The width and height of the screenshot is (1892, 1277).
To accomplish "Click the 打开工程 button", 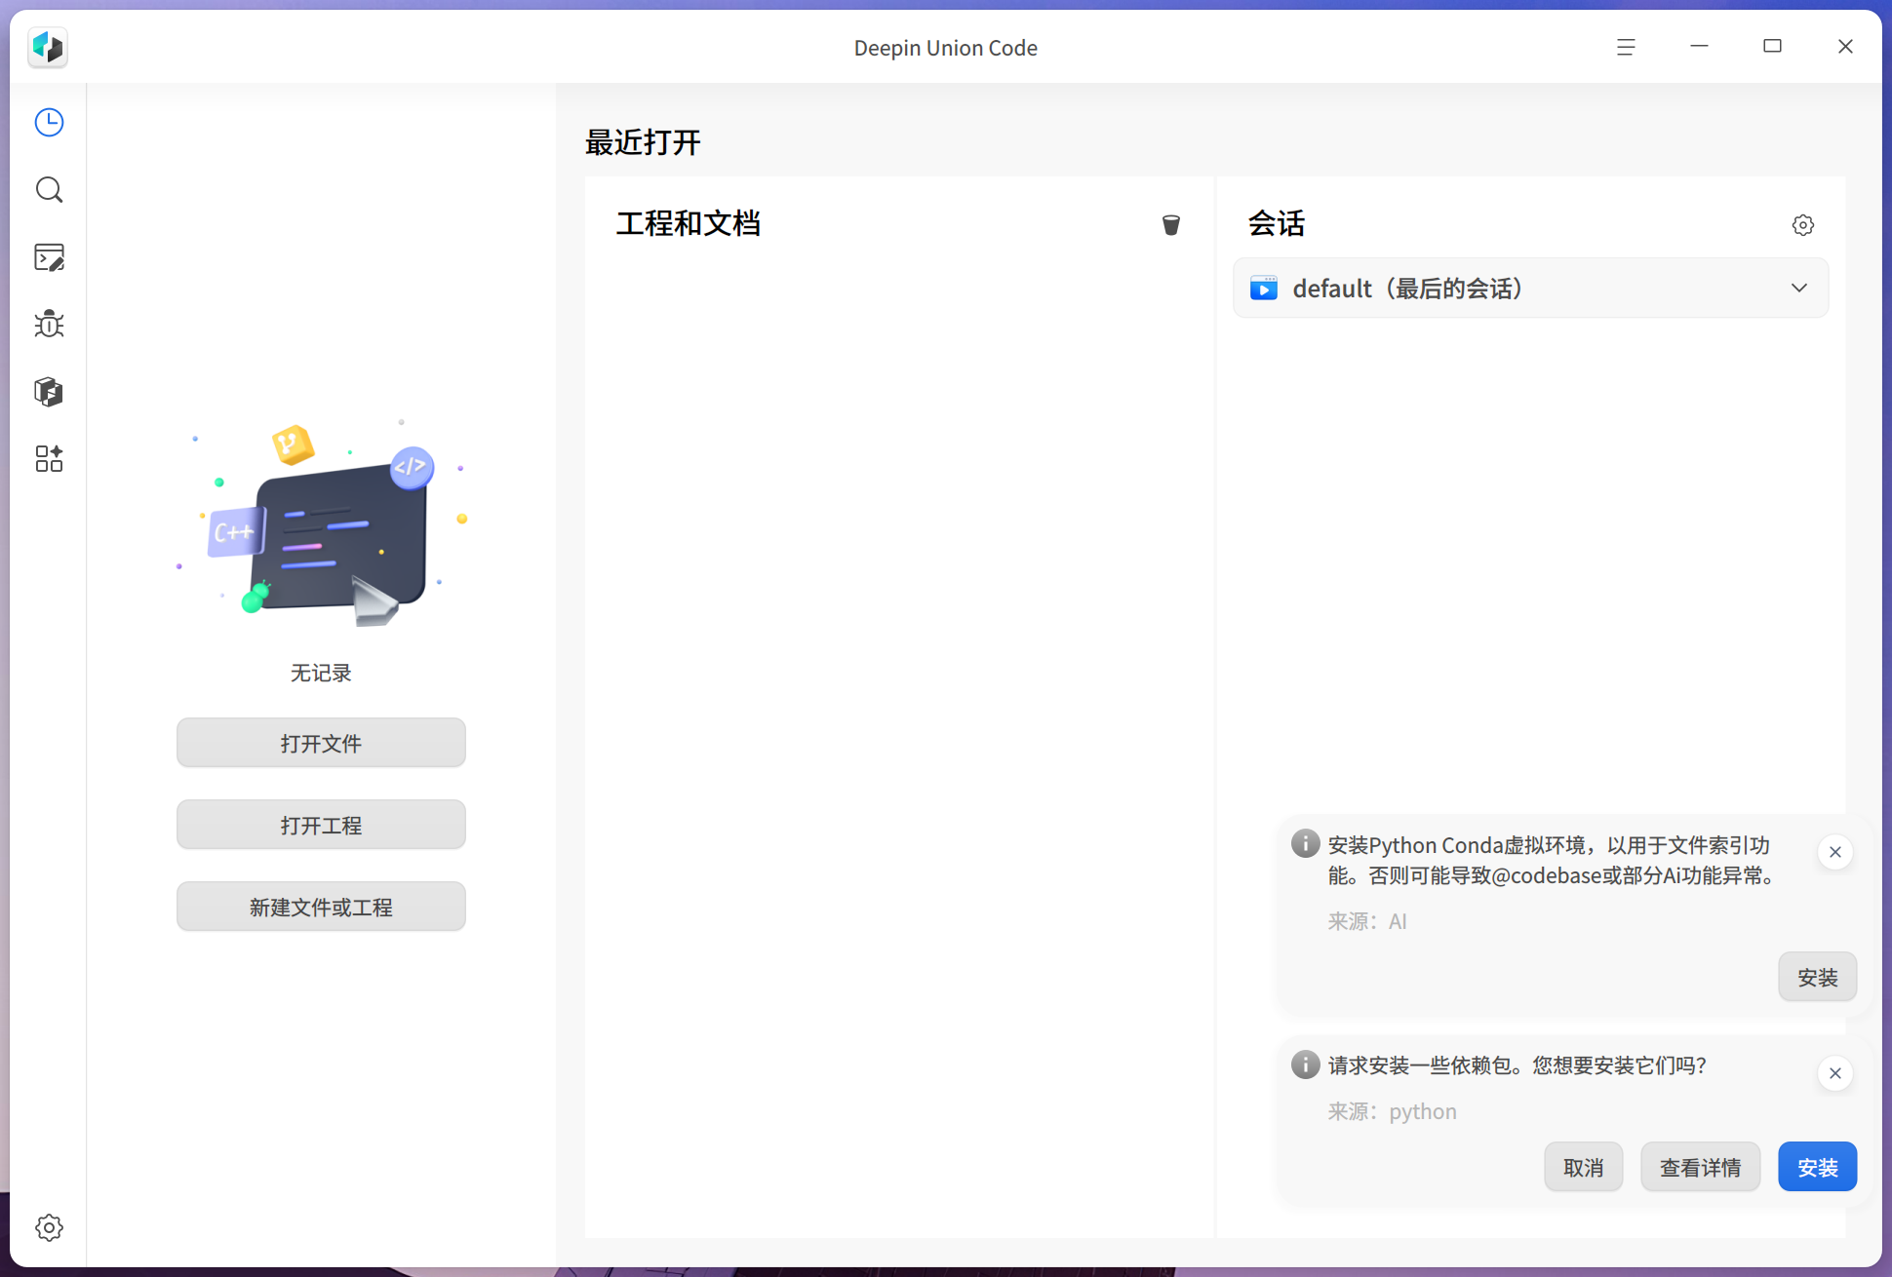I will 321,826.
